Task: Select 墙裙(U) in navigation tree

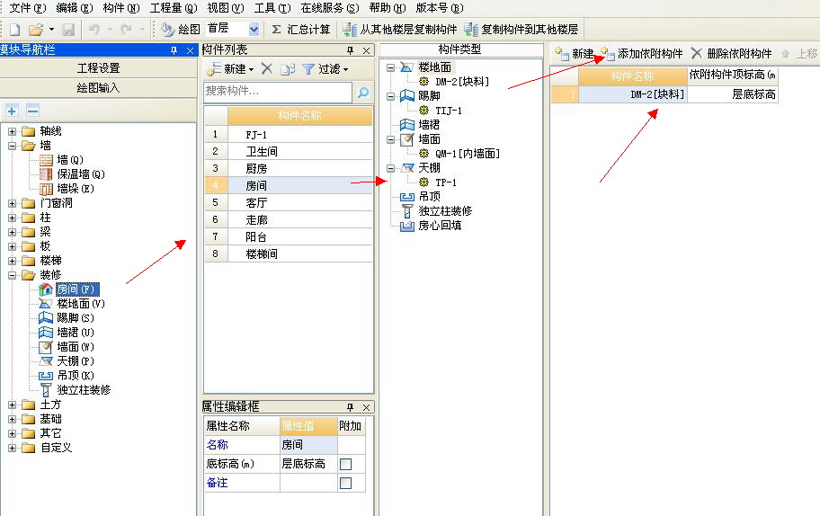Action: pyautogui.click(x=76, y=333)
